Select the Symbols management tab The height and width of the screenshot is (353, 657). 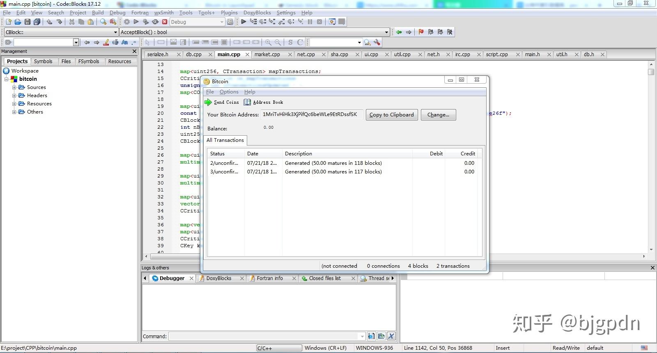point(43,61)
